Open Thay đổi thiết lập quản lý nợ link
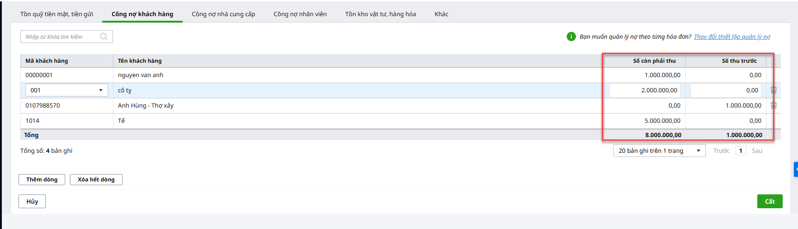Screen dimensions: 798x229 point(732,36)
